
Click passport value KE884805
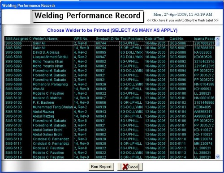202,107
